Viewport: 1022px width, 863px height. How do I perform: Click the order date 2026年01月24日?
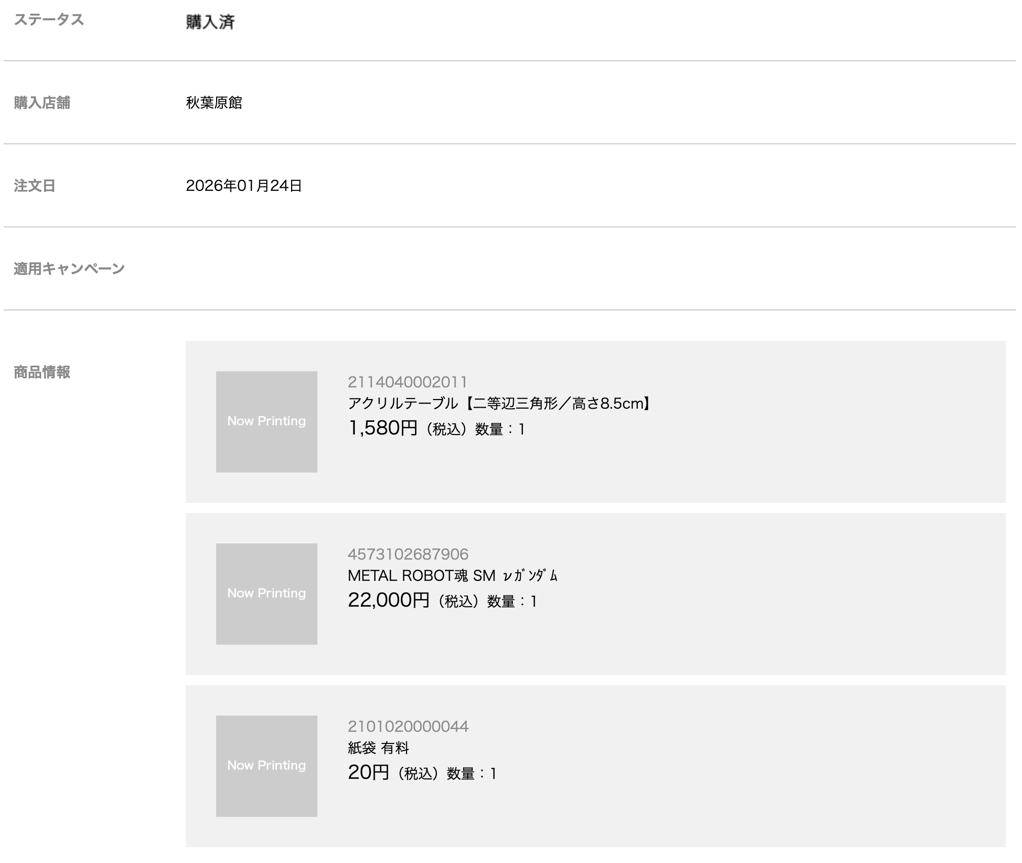tap(243, 186)
